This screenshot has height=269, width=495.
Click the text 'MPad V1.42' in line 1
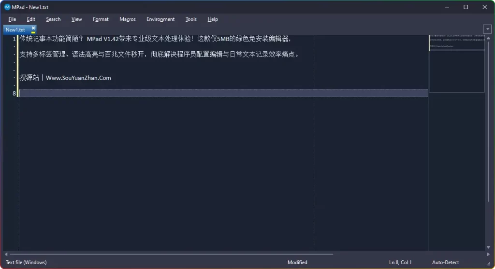(x=102, y=39)
